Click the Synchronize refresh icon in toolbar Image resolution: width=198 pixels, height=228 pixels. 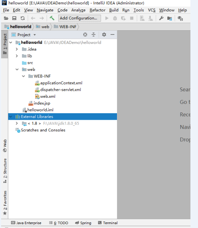coord(23,18)
